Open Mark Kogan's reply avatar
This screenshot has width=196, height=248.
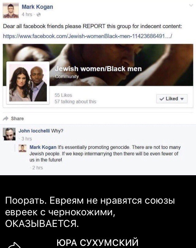coord(22,148)
